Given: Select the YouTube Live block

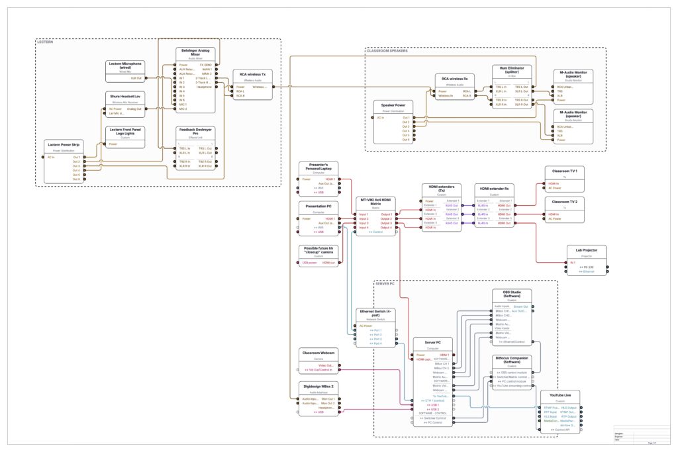Looking at the screenshot, I should (x=560, y=412).
